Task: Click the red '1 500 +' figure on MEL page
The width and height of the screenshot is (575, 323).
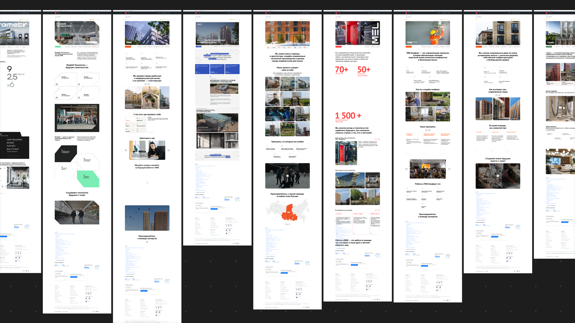Action: pos(348,116)
